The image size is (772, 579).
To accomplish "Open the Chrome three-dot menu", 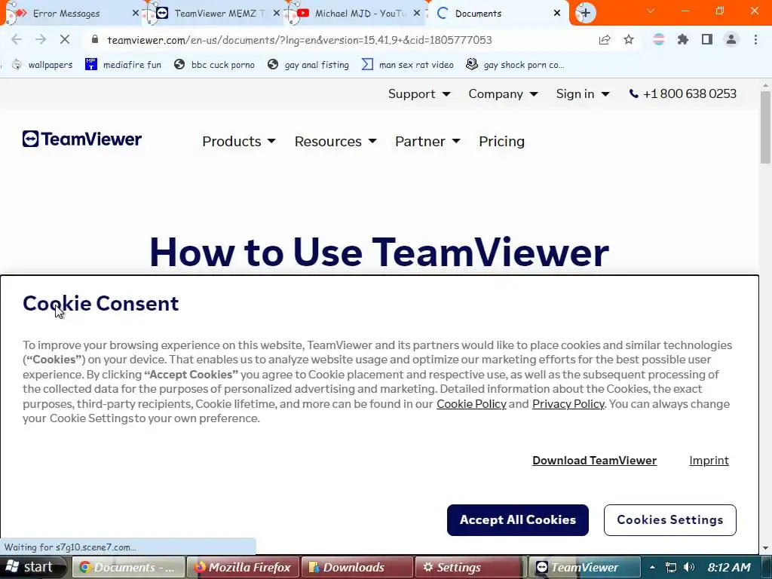I will [x=755, y=40].
